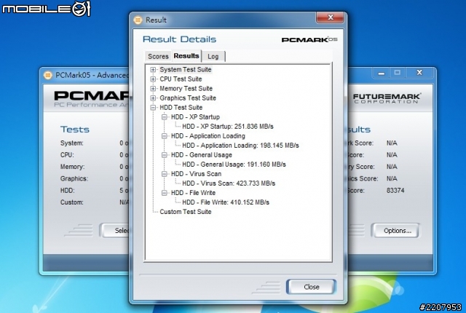Select the Graphics Test Suite row

(x=188, y=98)
